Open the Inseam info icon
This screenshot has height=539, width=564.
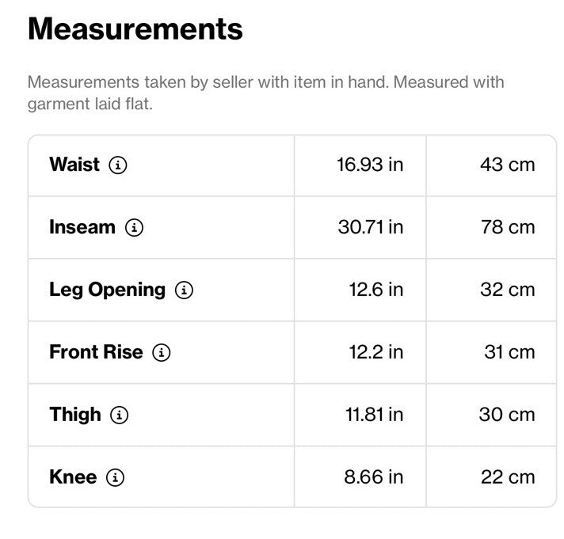pyautogui.click(x=134, y=227)
